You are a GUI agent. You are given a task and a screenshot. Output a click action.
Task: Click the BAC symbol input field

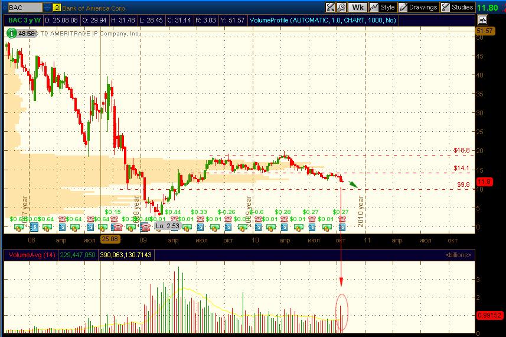click(x=23, y=8)
